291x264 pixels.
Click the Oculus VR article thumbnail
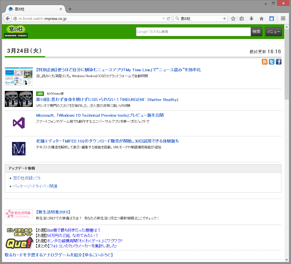click(x=19, y=99)
